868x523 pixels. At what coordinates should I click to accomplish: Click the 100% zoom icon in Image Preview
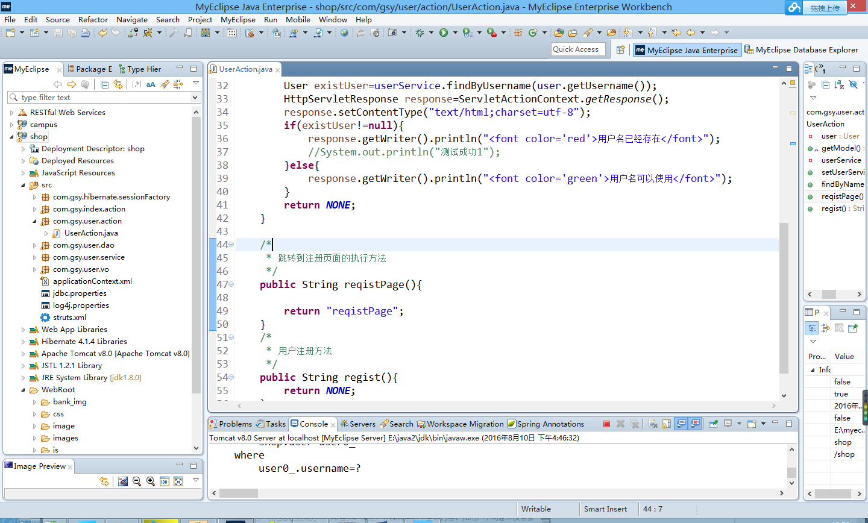(165, 481)
